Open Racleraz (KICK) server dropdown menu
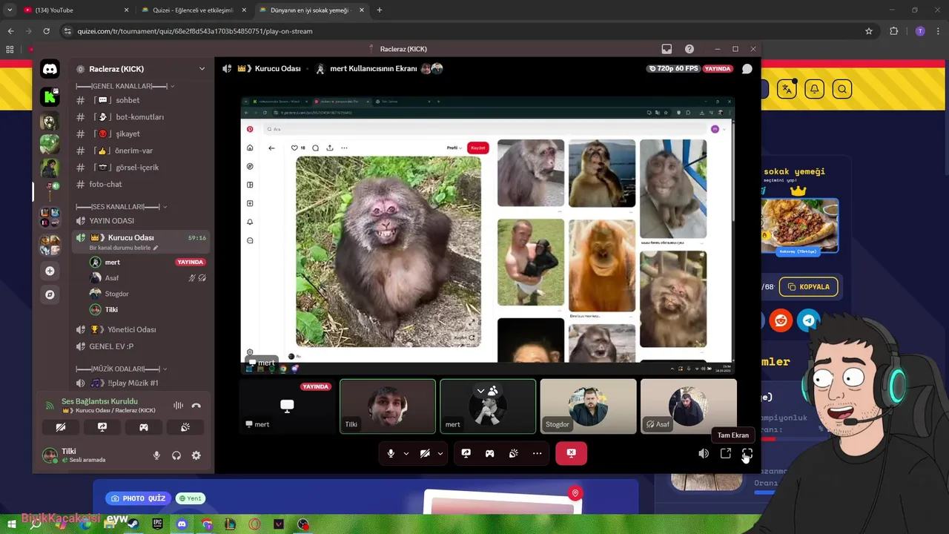Viewport: 949px width, 534px height. [141, 68]
